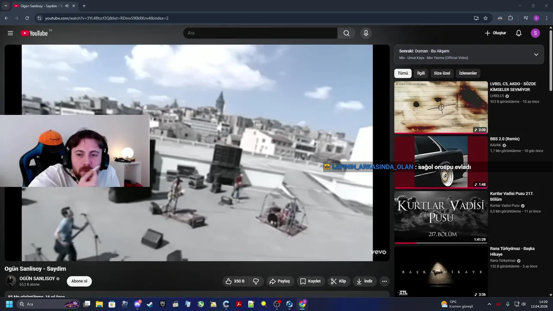View site information icon in address bar
553x311 pixels.
(x=39, y=18)
